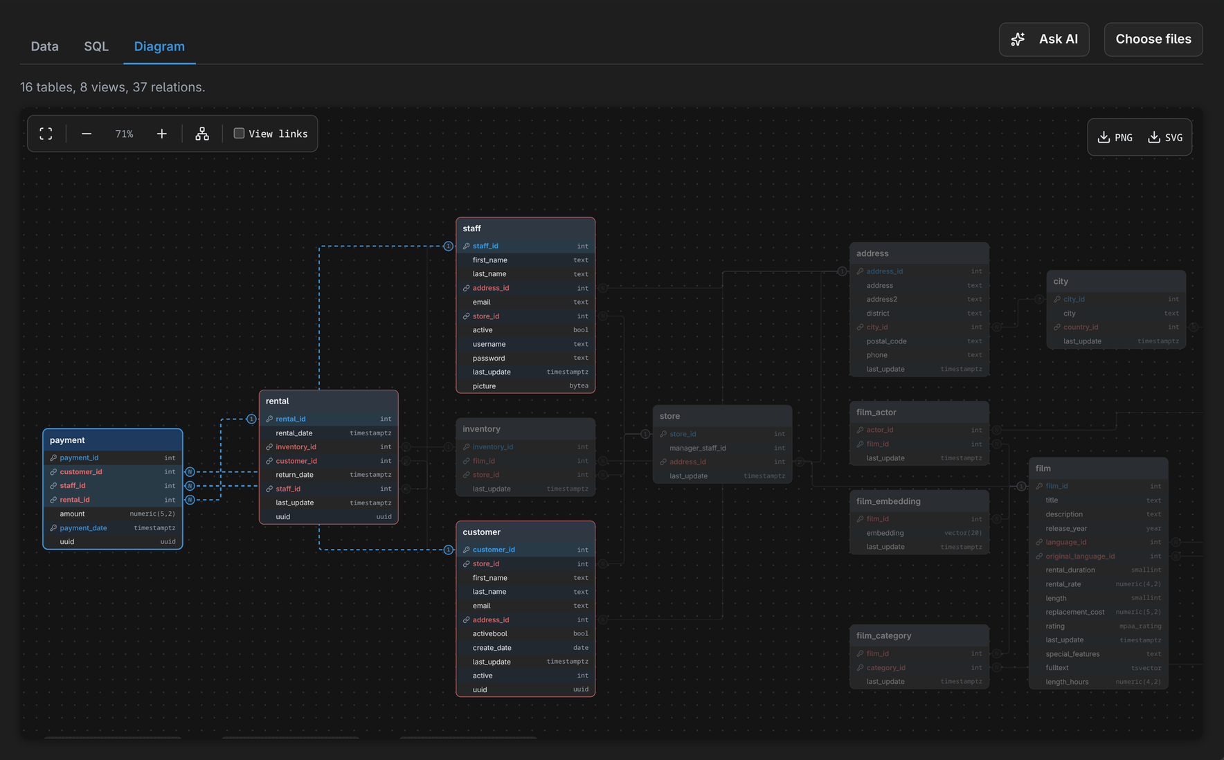1224x760 pixels.
Task: Click the link icon beside payment rental_id
Action: [x=53, y=500]
